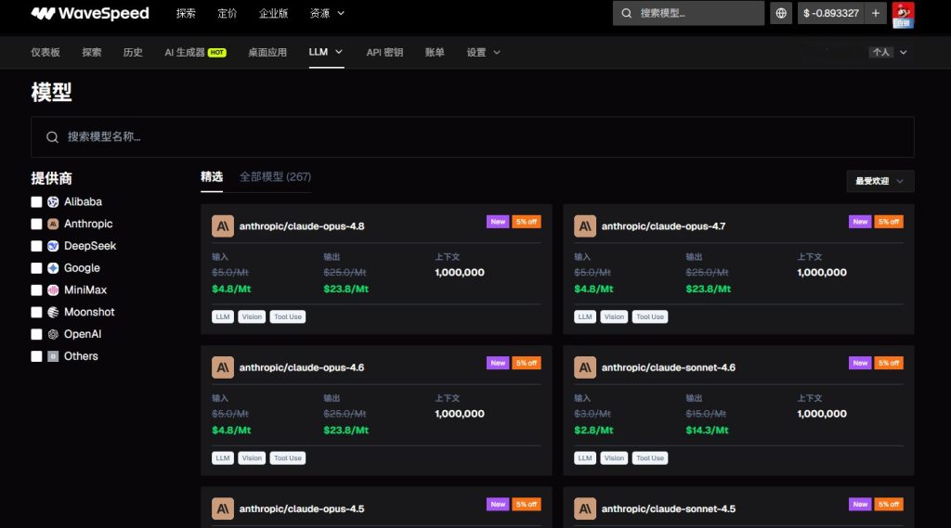The width and height of the screenshot is (951, 528).
Task: Check the Others provider checkbox
Action: (x=36, y=356)
